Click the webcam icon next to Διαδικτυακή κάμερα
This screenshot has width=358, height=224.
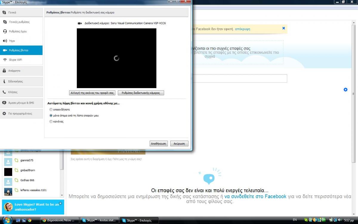coord(80,23)
